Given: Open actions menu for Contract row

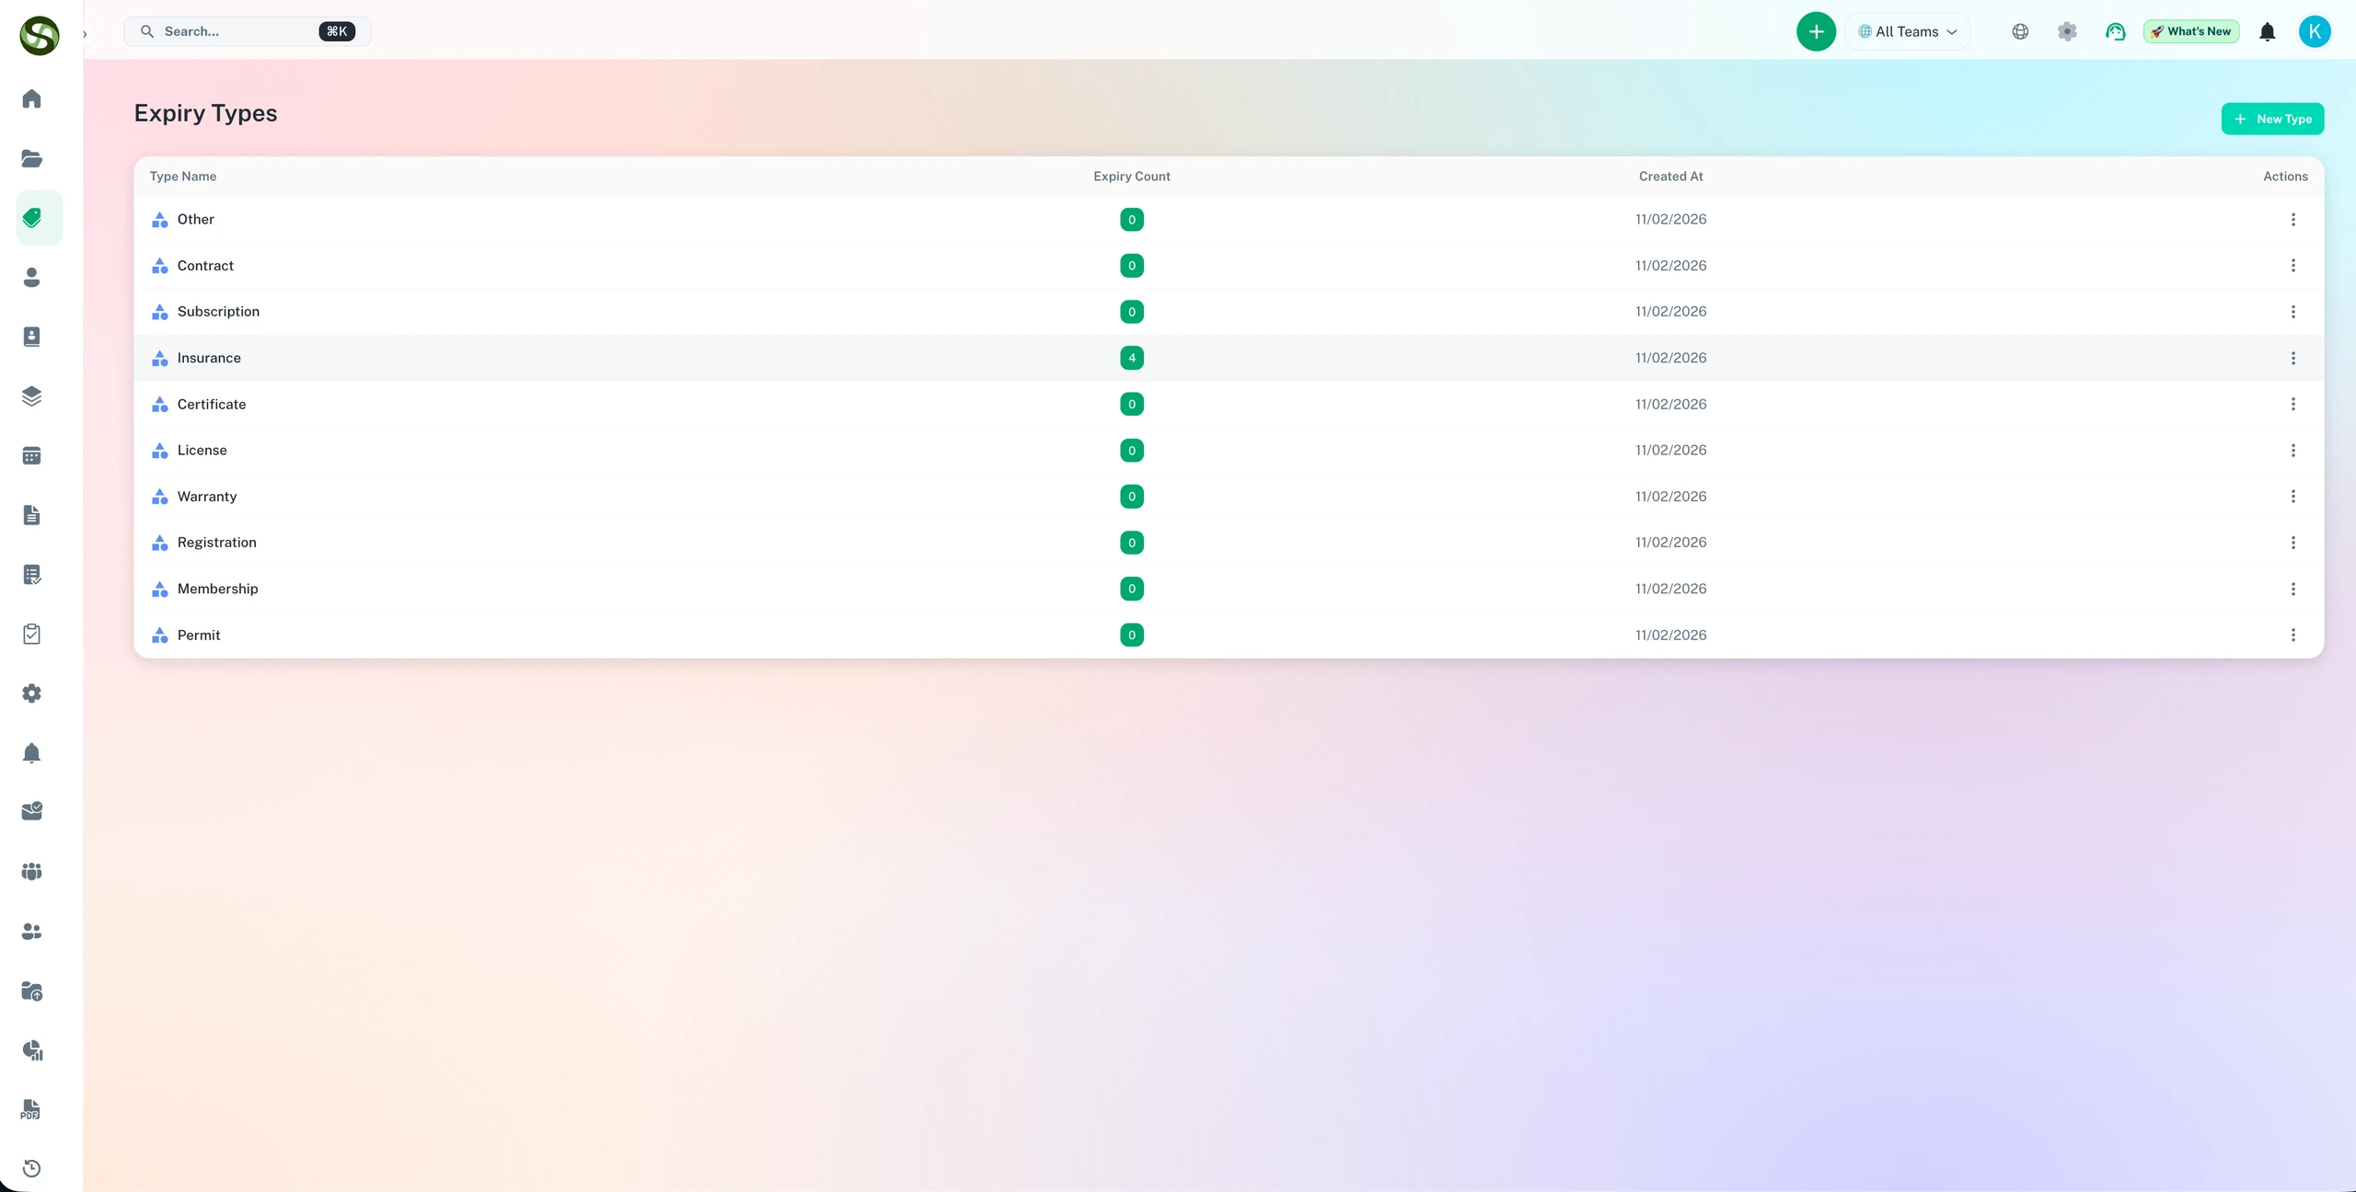Looking at the screenshot, I should (x=2293, y=266).
